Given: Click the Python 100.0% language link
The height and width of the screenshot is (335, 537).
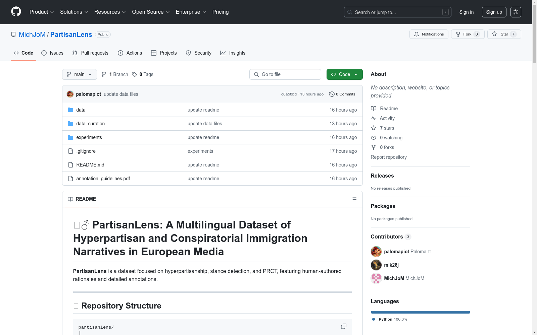Looking at the screenshot, I should tap(390, 319).
